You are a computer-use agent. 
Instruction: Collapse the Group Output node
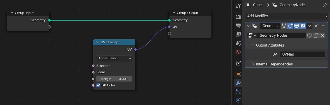[174, 13]
